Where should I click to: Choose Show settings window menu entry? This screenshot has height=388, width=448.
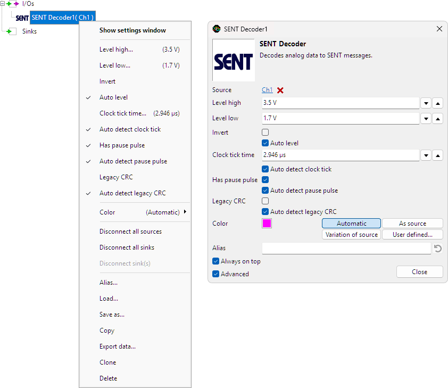coord(135,30)
